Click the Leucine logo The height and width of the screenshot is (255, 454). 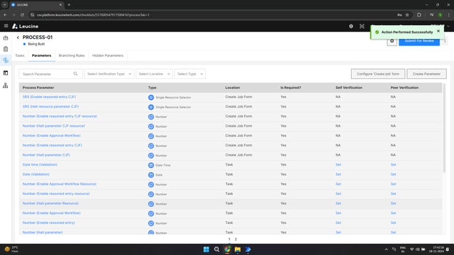coord(25,26)
